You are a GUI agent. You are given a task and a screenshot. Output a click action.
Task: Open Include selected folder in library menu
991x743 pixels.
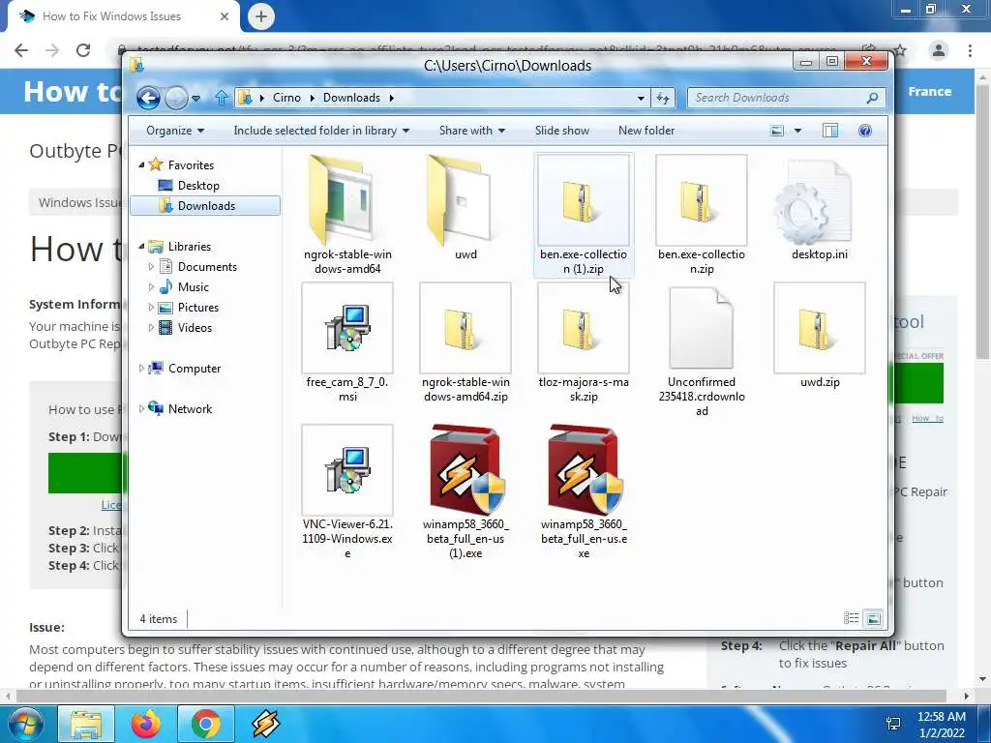click(321, 131)
